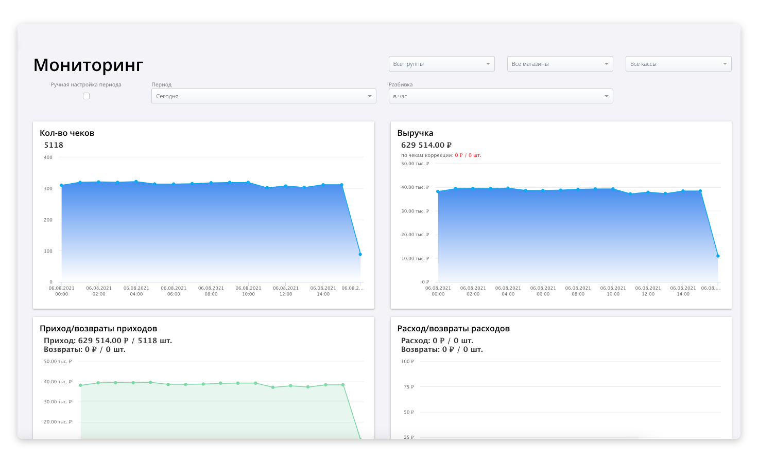Select first data point in Кол-во чеков chart
758x462 pixels.
(61, 185)
